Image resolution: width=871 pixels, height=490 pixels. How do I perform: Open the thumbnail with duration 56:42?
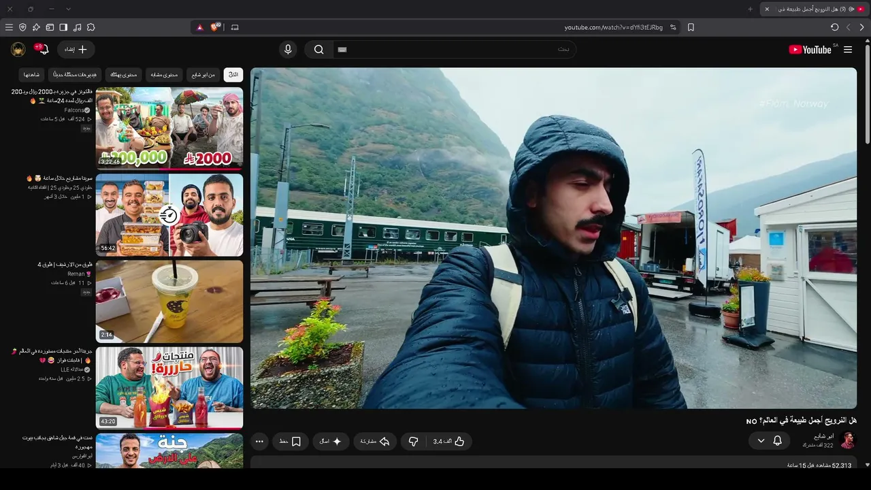[x=169, y=215]
